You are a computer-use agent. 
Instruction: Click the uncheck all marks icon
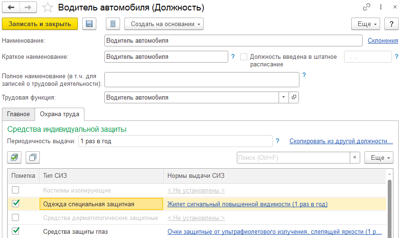tap(33, 157)
